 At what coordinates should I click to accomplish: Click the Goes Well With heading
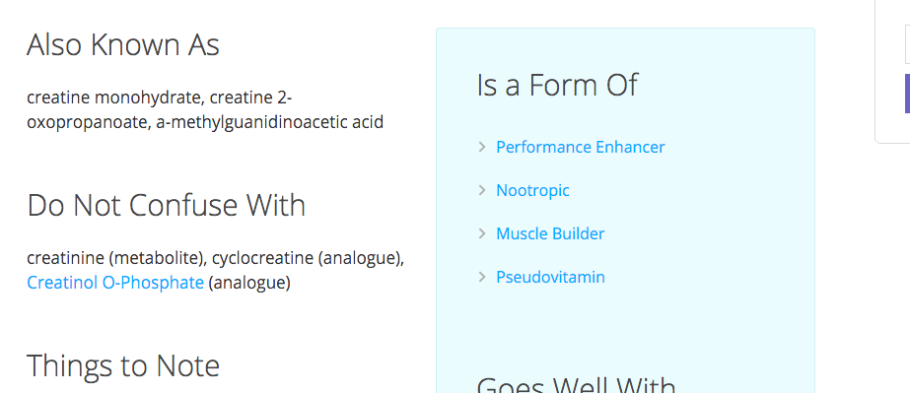point(576,384)
